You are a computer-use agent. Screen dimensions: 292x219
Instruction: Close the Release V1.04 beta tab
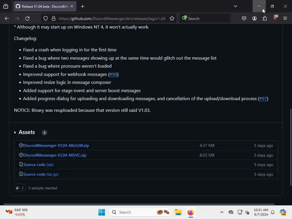pos(72,6)
